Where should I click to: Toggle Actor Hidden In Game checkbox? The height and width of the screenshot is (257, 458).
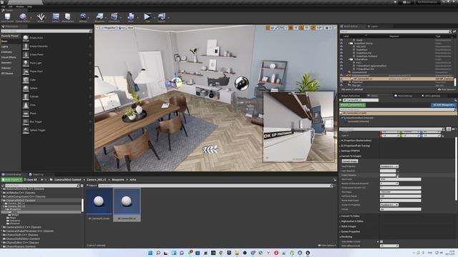(x=381, y=241)
